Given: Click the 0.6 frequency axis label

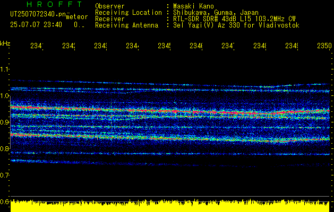Looking at the screenshot, I should pyautogui.click(x=4, y=201).
